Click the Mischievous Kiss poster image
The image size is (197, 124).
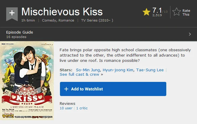point(27,81)
